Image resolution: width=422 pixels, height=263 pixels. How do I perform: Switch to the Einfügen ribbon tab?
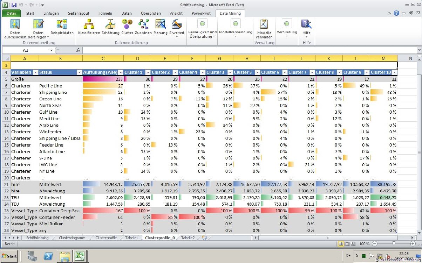[51, 13]
